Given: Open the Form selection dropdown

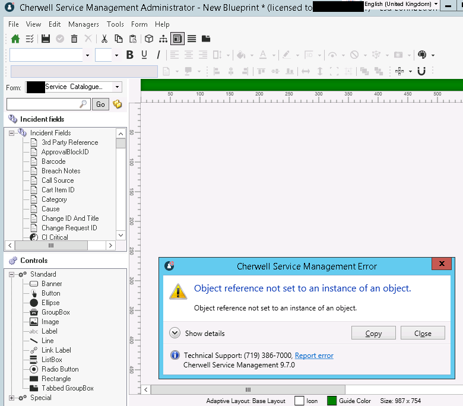Looking at the screenshot, I should 117,87.
